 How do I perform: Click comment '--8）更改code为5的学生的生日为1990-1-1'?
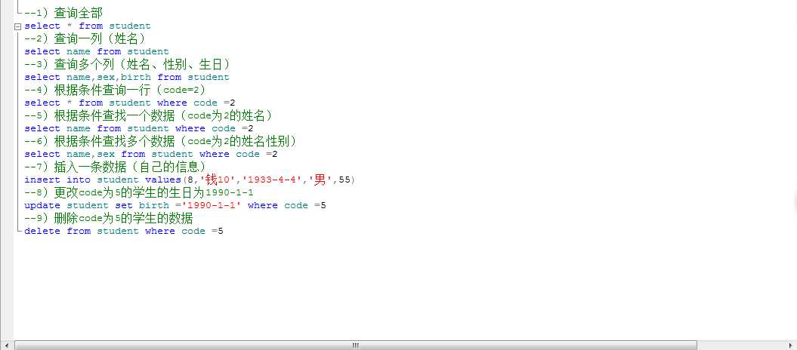139,193
